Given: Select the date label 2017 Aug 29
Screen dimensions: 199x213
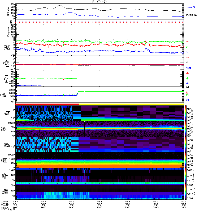Looking at the screenshot, I should coord(8,209).
